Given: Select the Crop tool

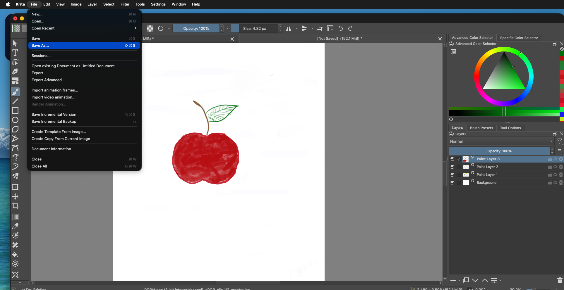Looking at the screenshot, I should click(15, 206).
